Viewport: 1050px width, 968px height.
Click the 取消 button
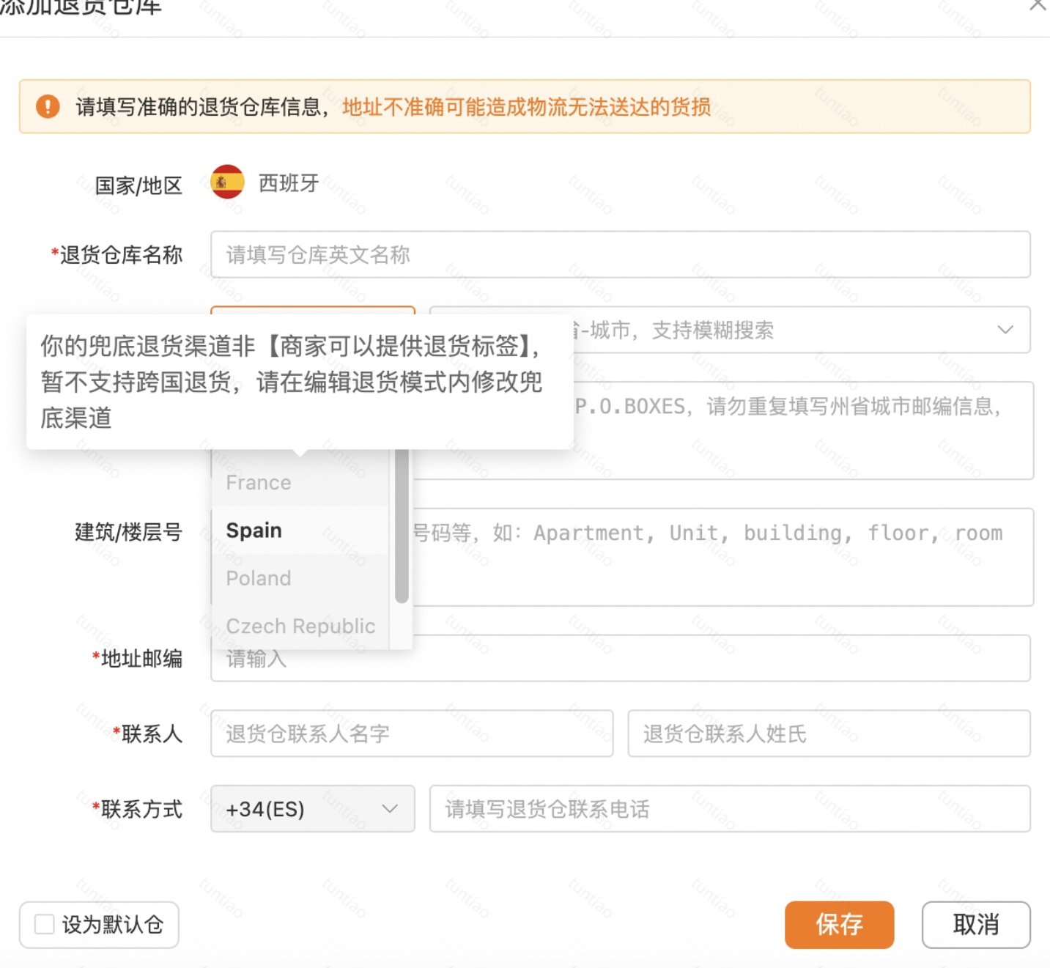tap(976, 925)
